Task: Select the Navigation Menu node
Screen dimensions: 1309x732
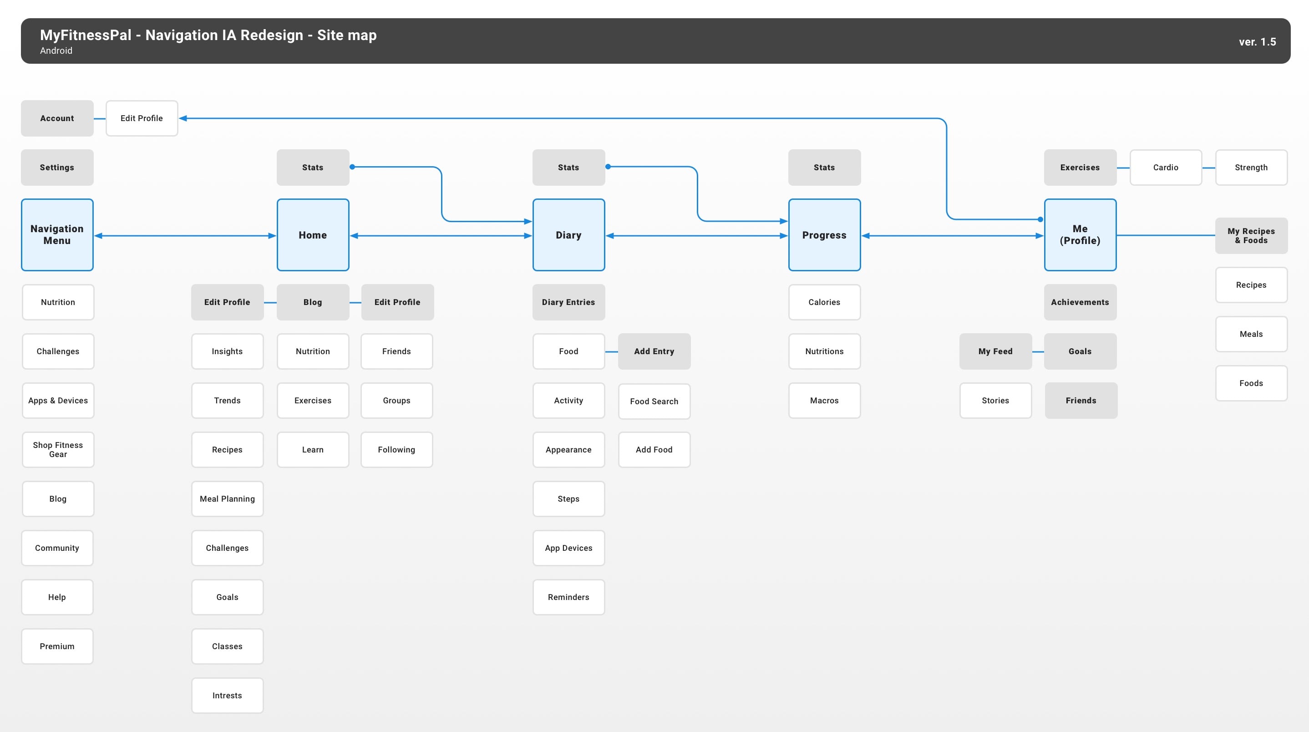Action: [57, 235]
